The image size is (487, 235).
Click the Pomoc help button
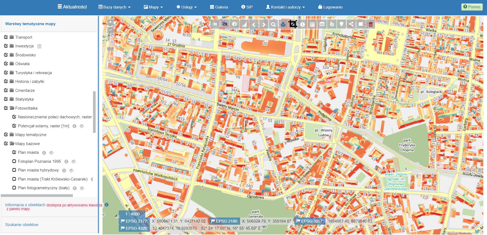tap(472, 7)
